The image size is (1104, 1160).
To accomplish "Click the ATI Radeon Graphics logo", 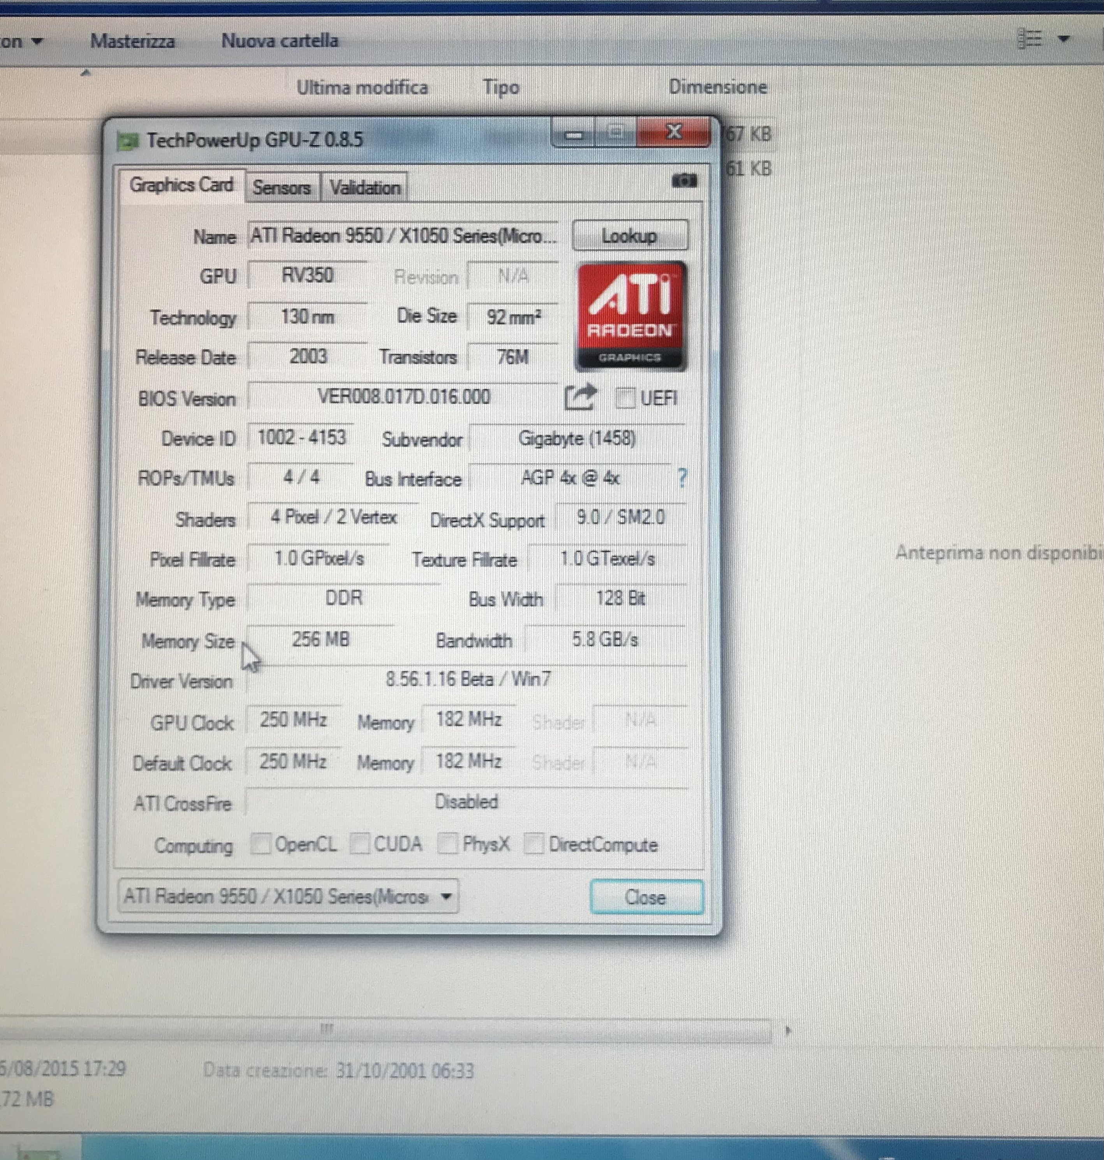I will pyautogui.click(x=630, y=316).
